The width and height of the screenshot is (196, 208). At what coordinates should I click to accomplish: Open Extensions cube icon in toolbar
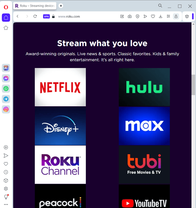pyautogui.click(x=187, y=16)
